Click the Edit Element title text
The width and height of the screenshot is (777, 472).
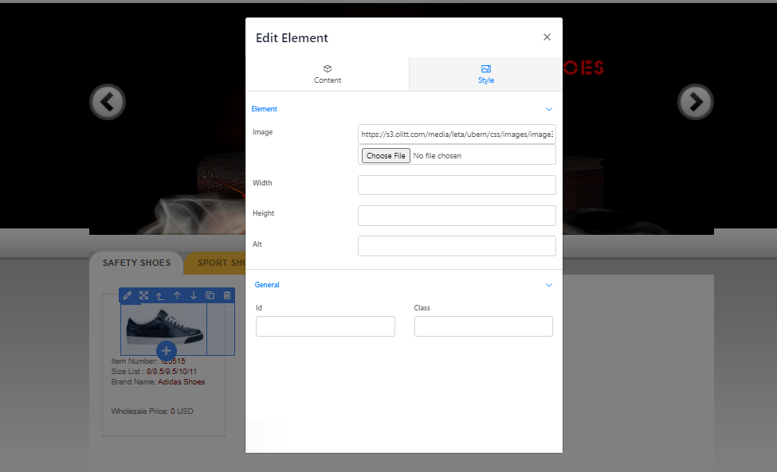[292, 38]
